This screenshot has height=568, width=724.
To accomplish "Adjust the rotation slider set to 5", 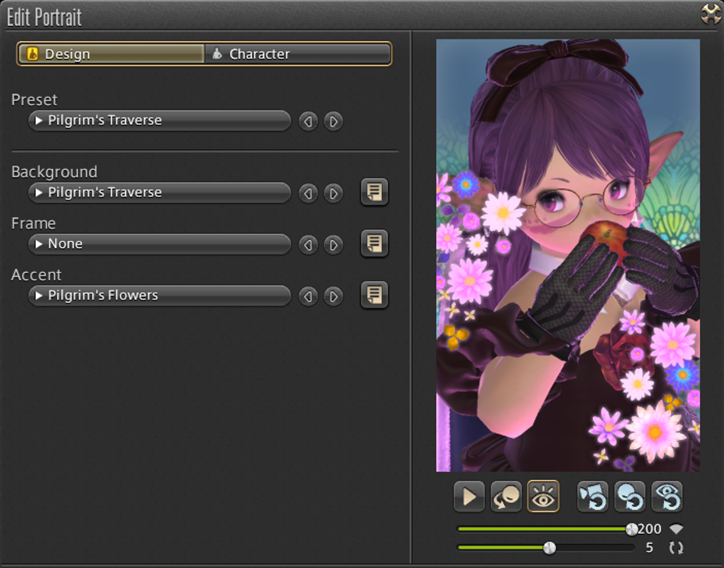I will tap(546, 548).
